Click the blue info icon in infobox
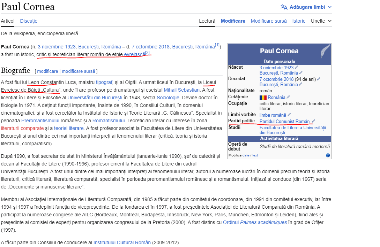Screen dimensions: 380x247 point(328,155)
